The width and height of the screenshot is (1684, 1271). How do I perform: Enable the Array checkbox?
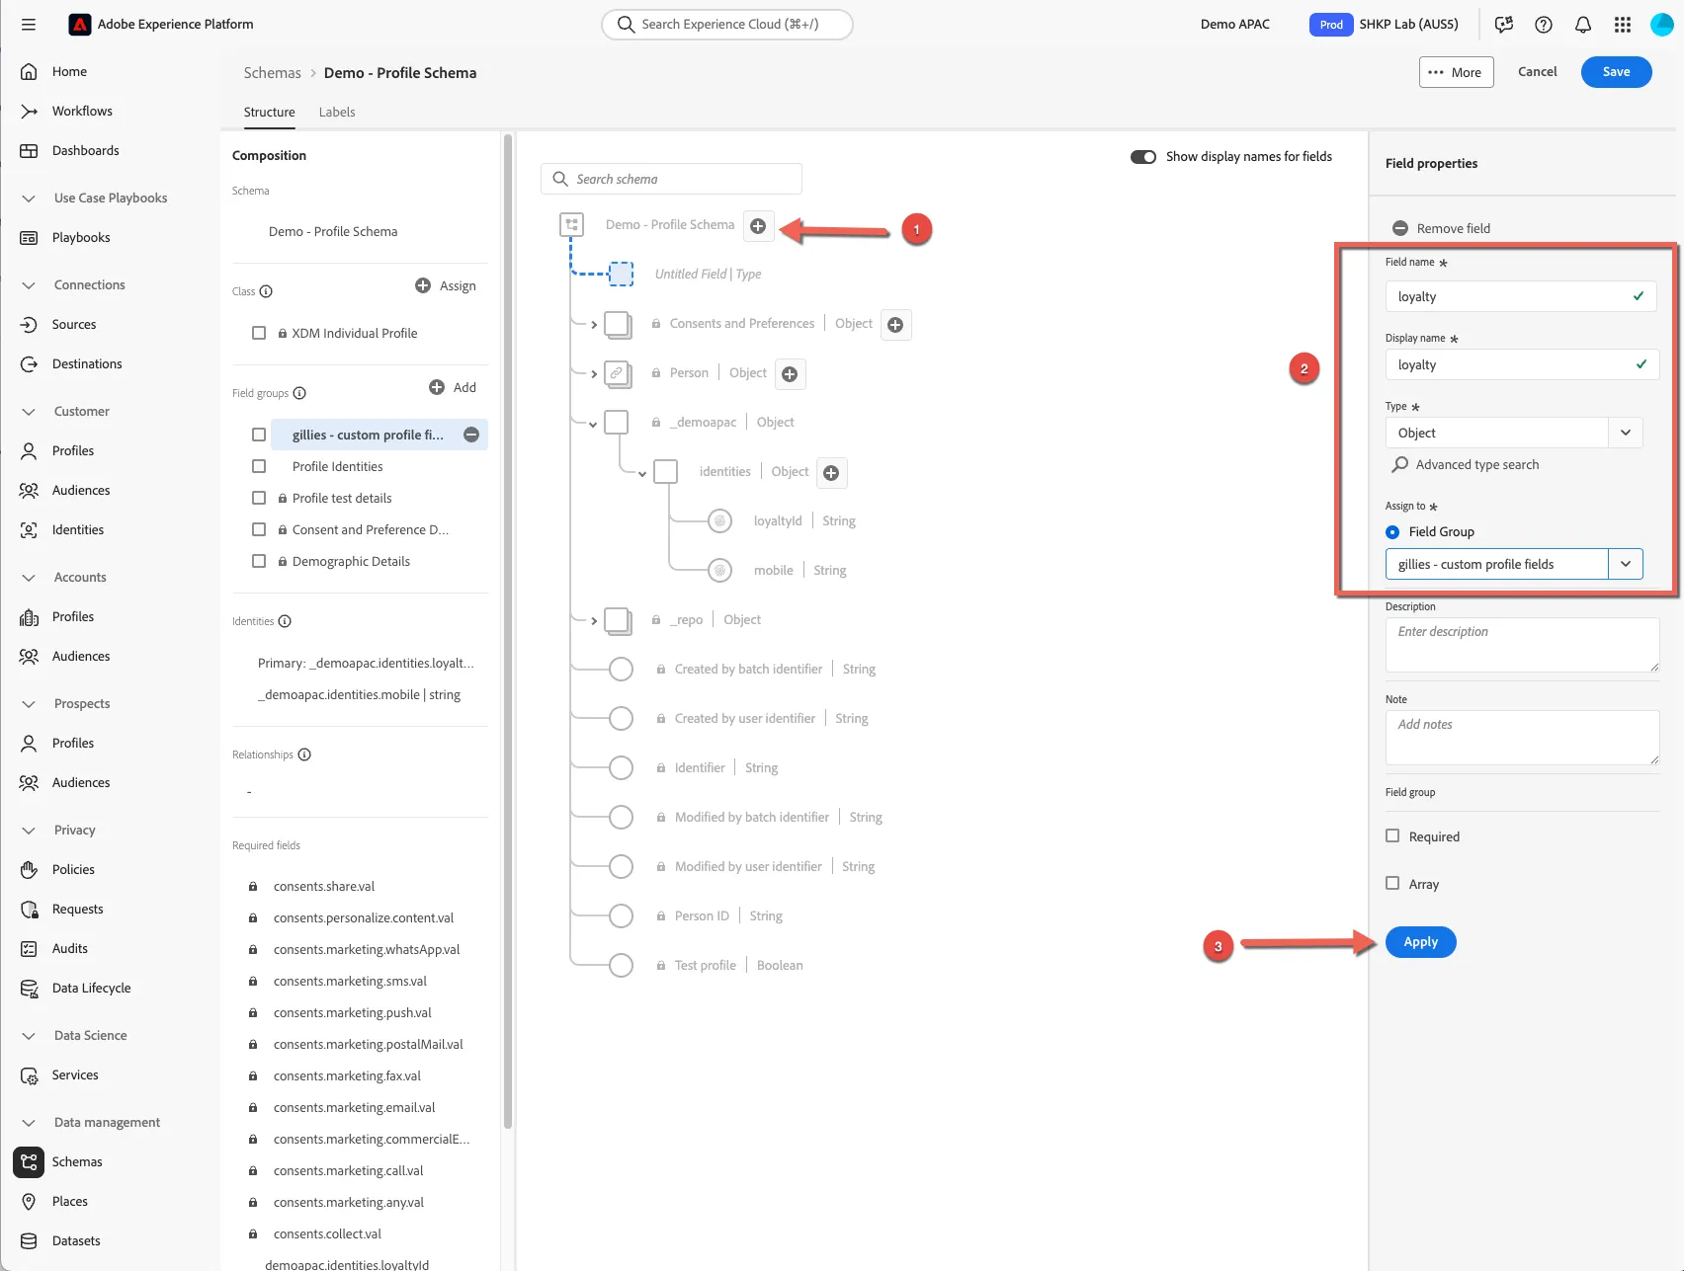(1392, 883)
